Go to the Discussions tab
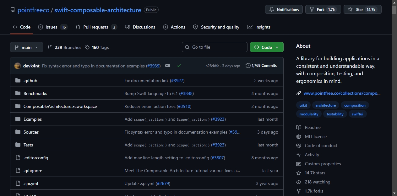Screen dimensions: 397x196 pos(140,27)
